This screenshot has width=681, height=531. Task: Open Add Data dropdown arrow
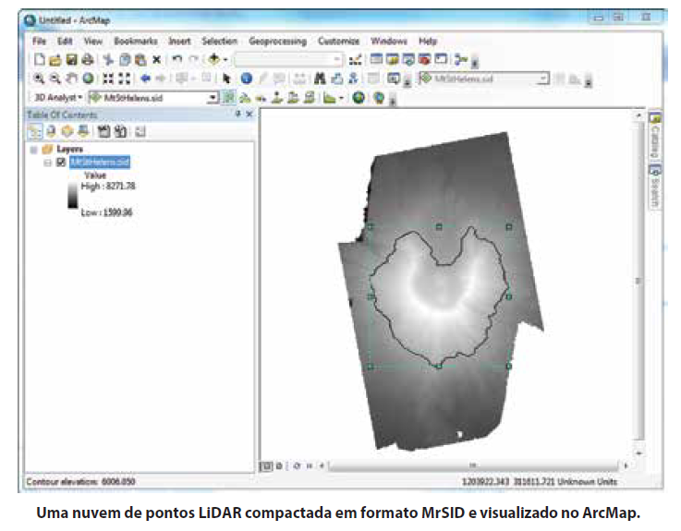[x=225, y=59]
